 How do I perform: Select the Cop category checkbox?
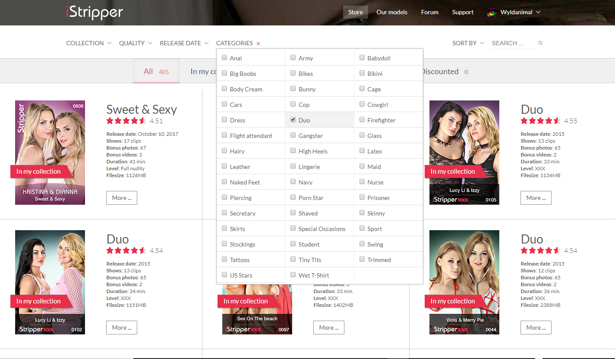pyautogui.click(x=293, y=104)
